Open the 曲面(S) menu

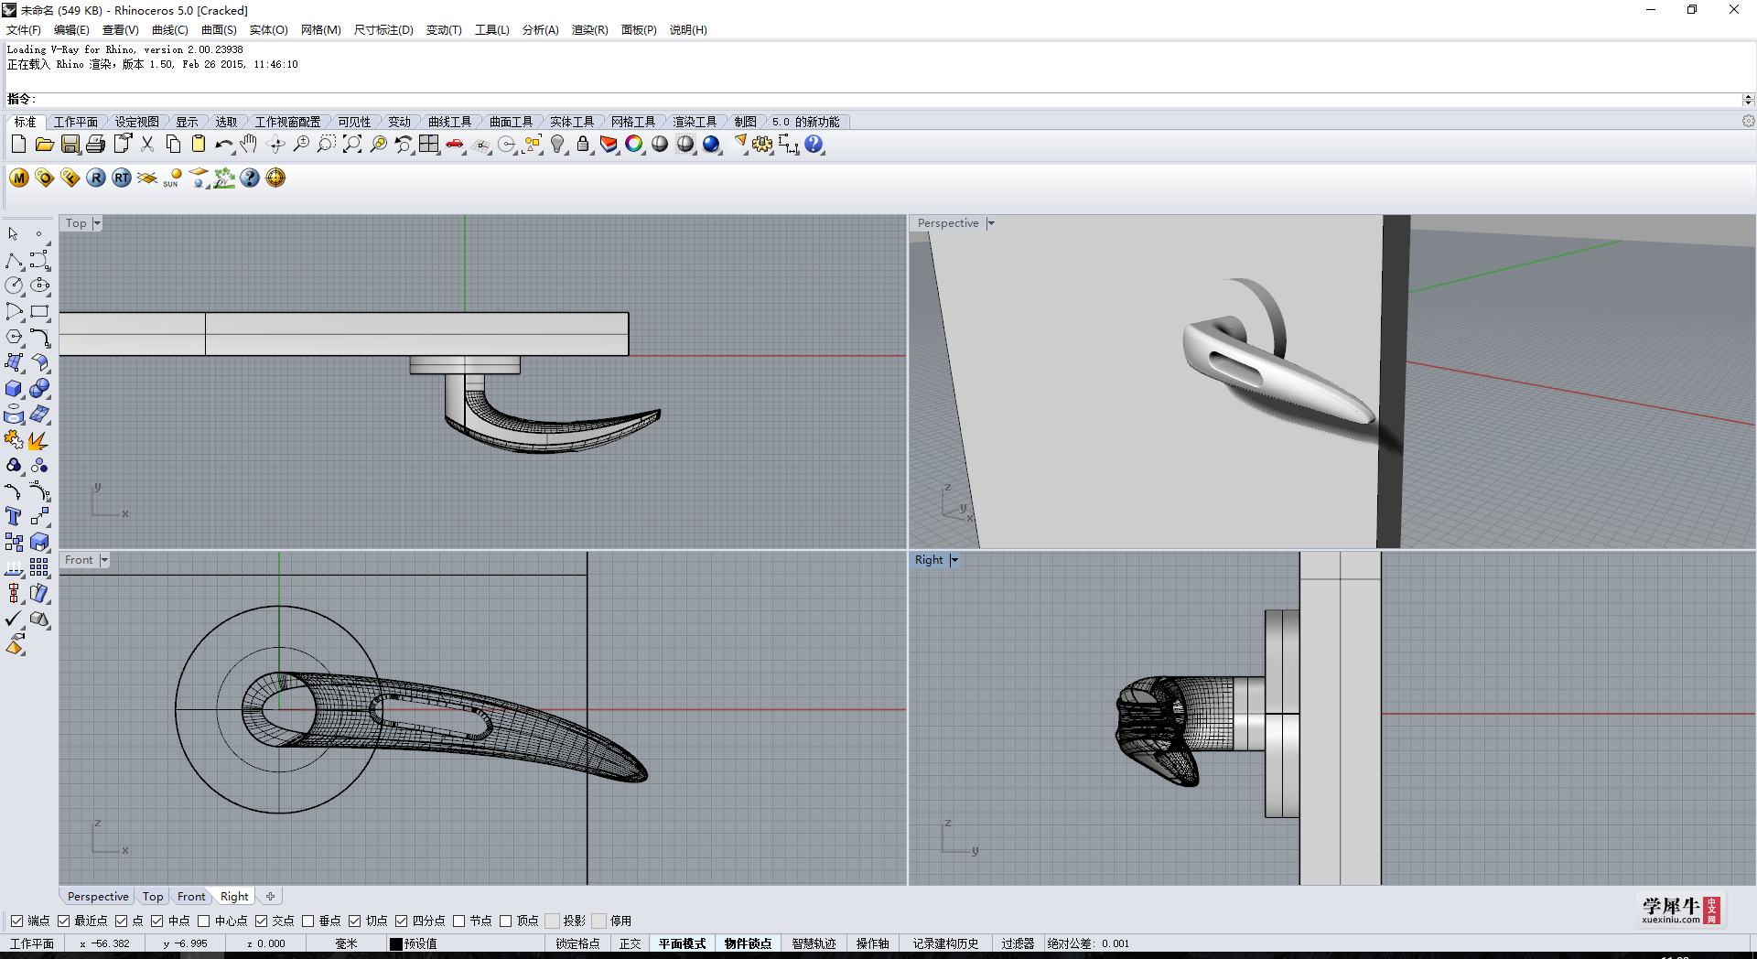click(x=219, y=29)
